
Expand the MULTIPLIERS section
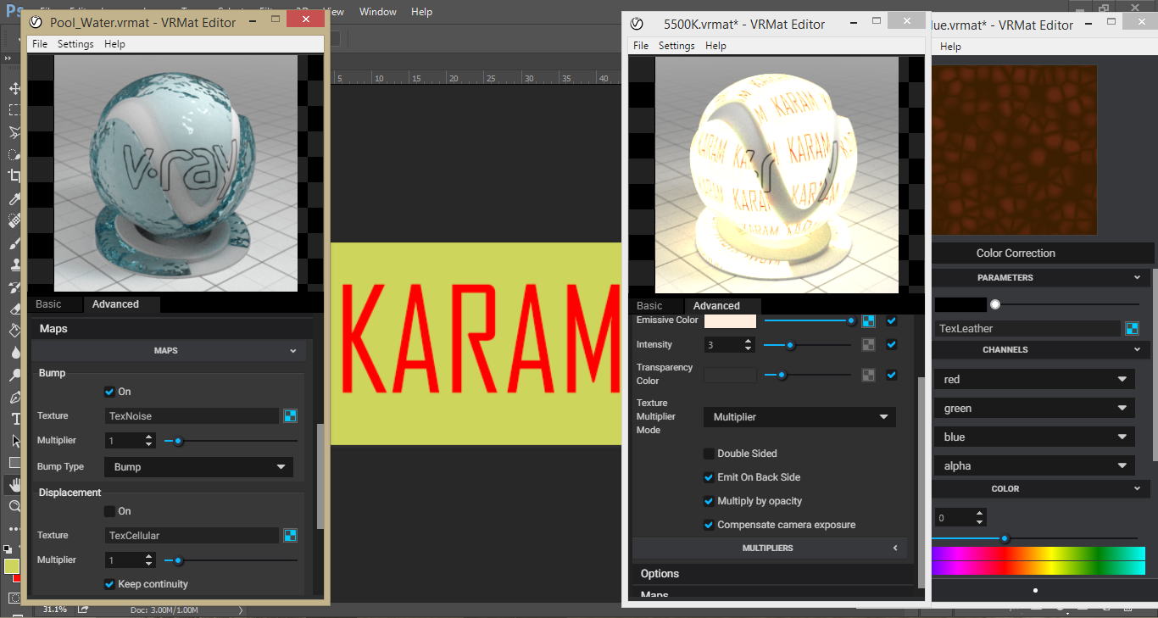[x=770, y=548]
